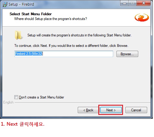
Task: Click inside the Firebird 2.5 (Win32) folder field
Action: [64, 54]
